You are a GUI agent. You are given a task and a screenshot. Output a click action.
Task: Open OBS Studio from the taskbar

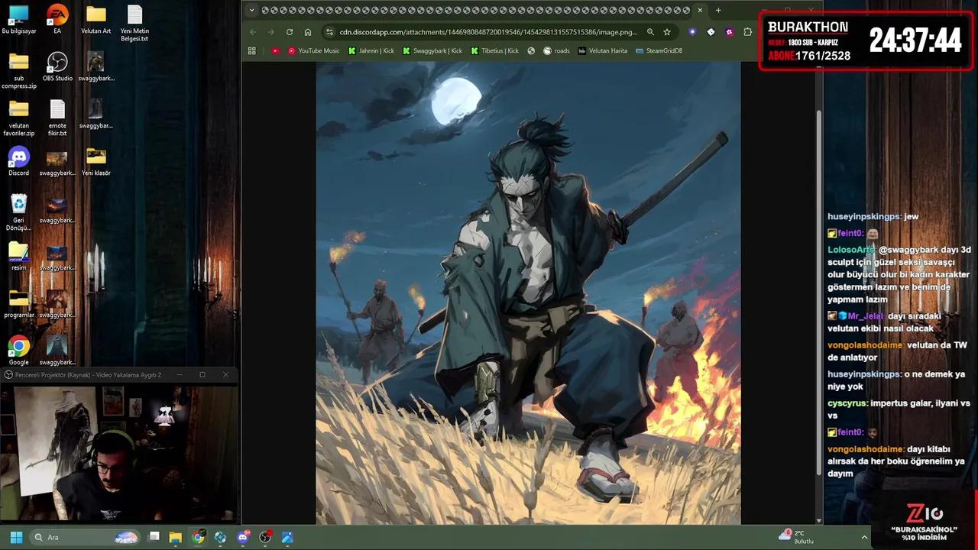[x=265, y=537]
